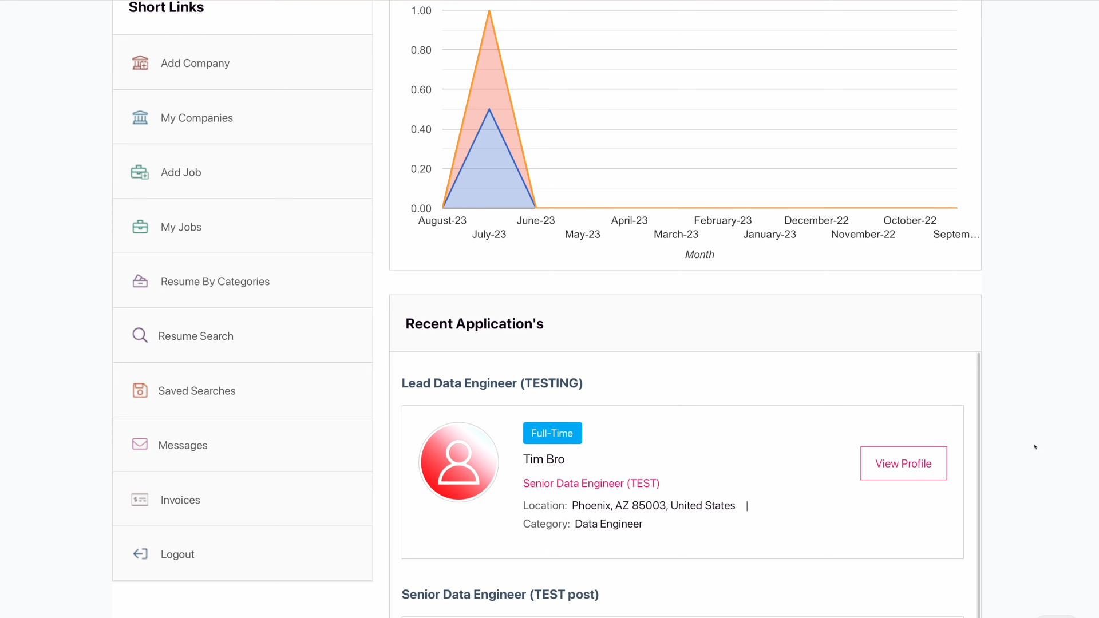Click the July-23 peak on chart
This screenshot has width=1099, height=618.
click(489, 11)
